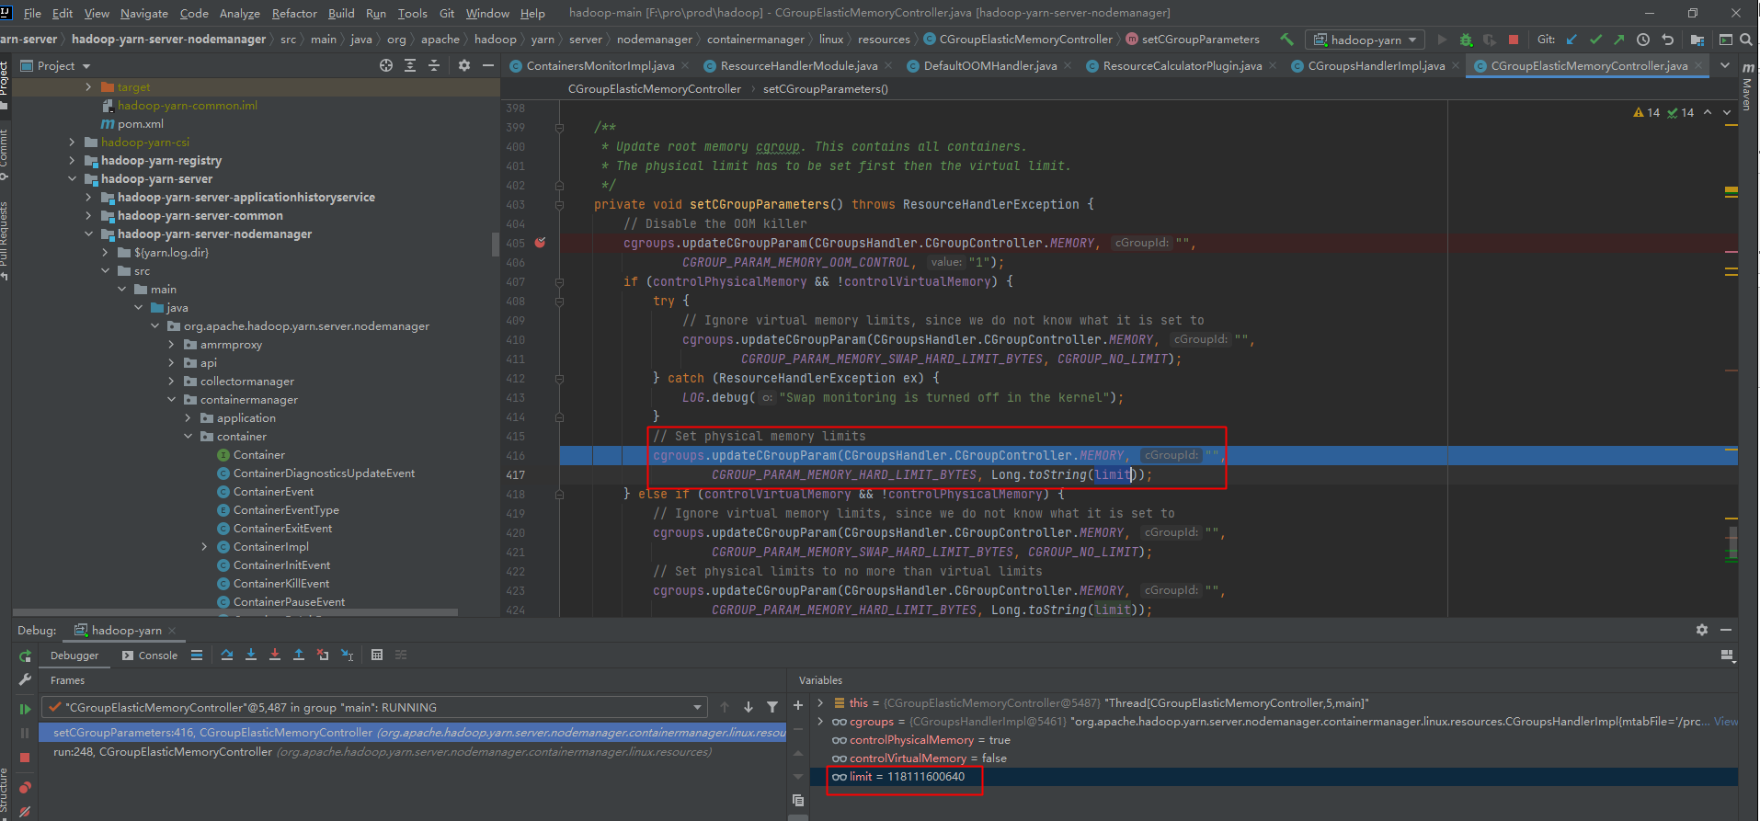The height and width of the screenshot is (821, 1760).
Task: Open the Search Everywhere magnifier
Action: coord(1746,40)
